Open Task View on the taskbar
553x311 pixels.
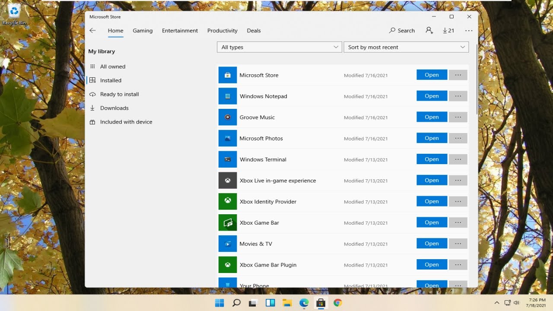coord(253,303)
